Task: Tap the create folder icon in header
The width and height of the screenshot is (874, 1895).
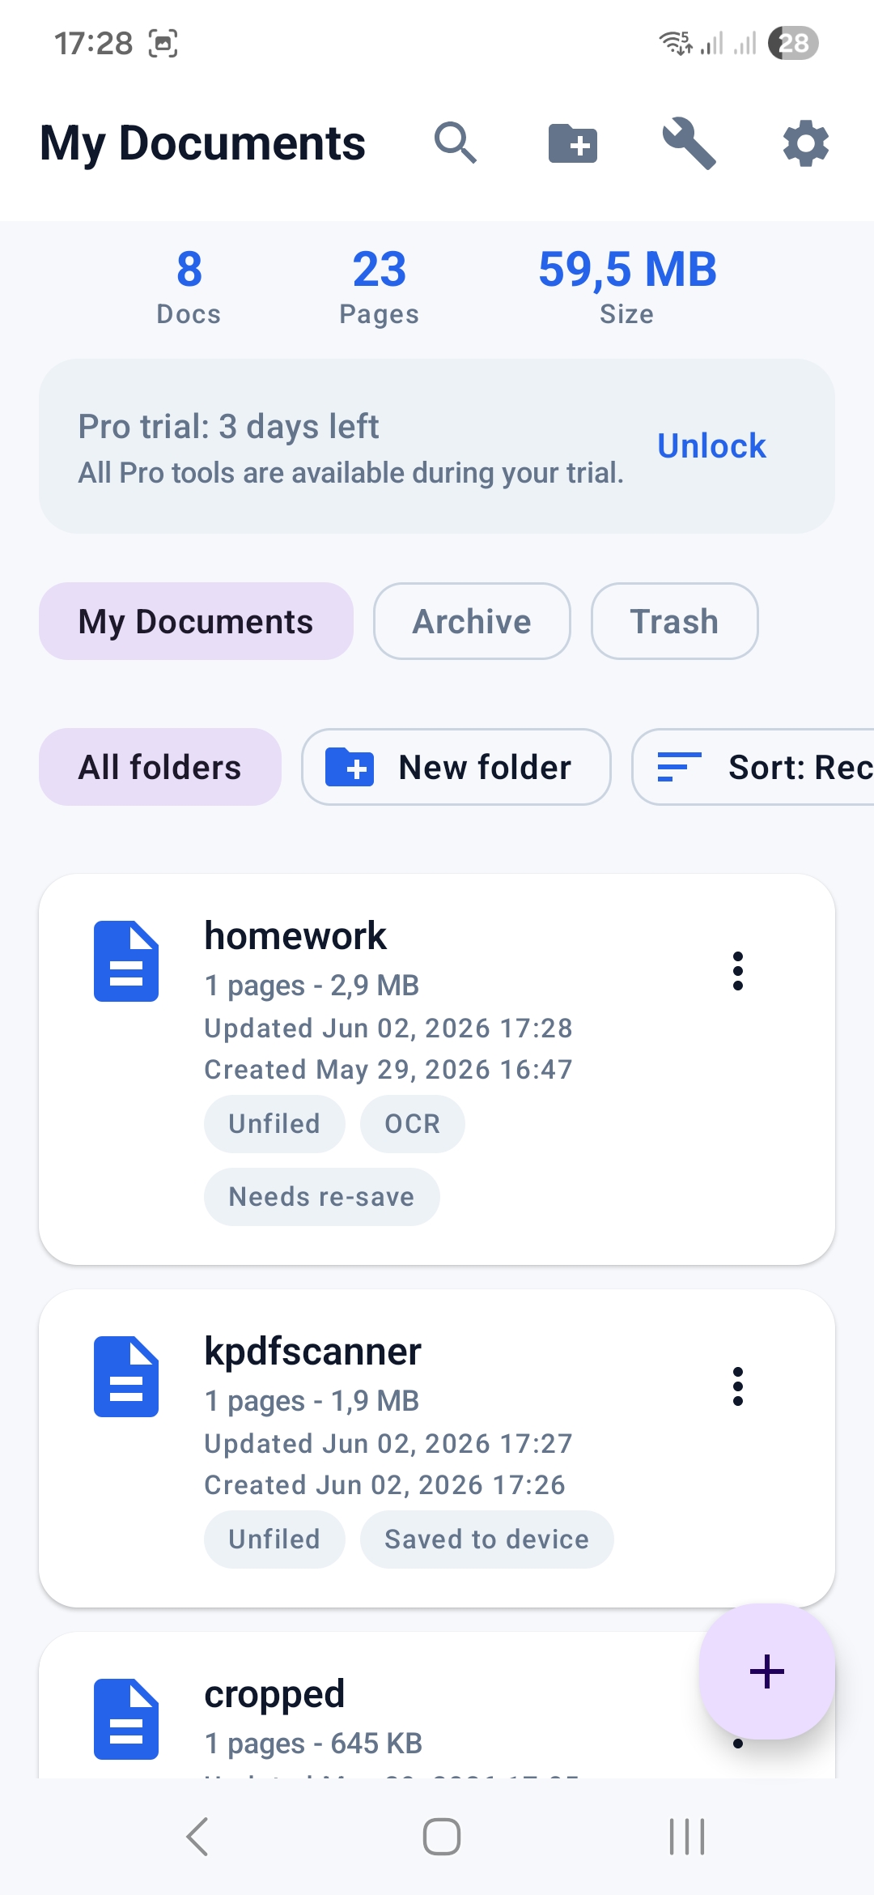Action: click(573, 143)
